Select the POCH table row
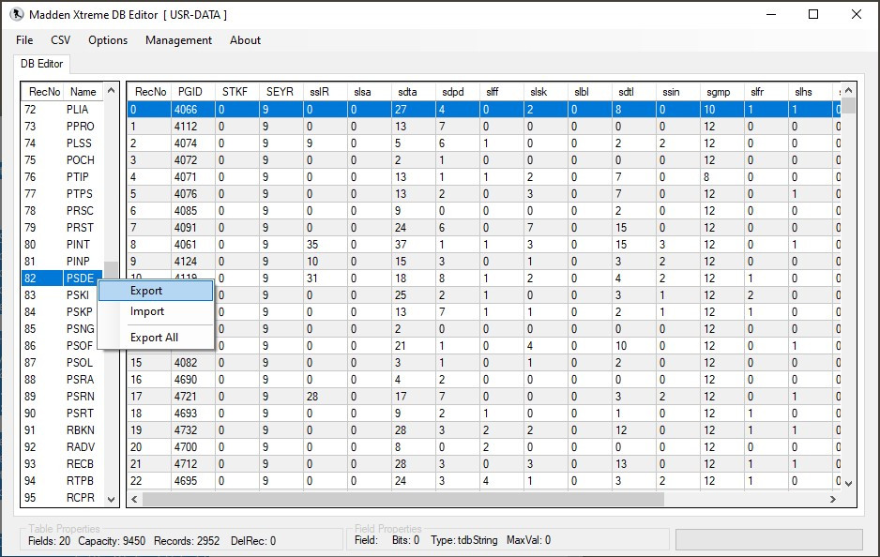 point(63,159)
